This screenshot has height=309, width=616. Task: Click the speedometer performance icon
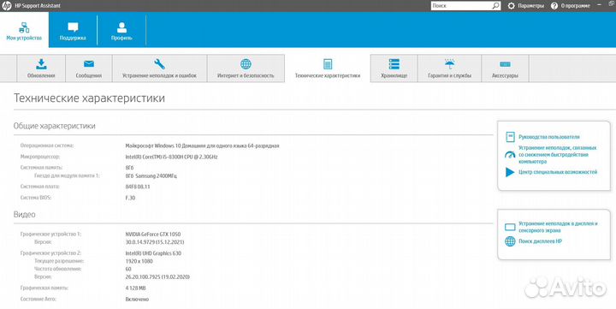(510, 154)
